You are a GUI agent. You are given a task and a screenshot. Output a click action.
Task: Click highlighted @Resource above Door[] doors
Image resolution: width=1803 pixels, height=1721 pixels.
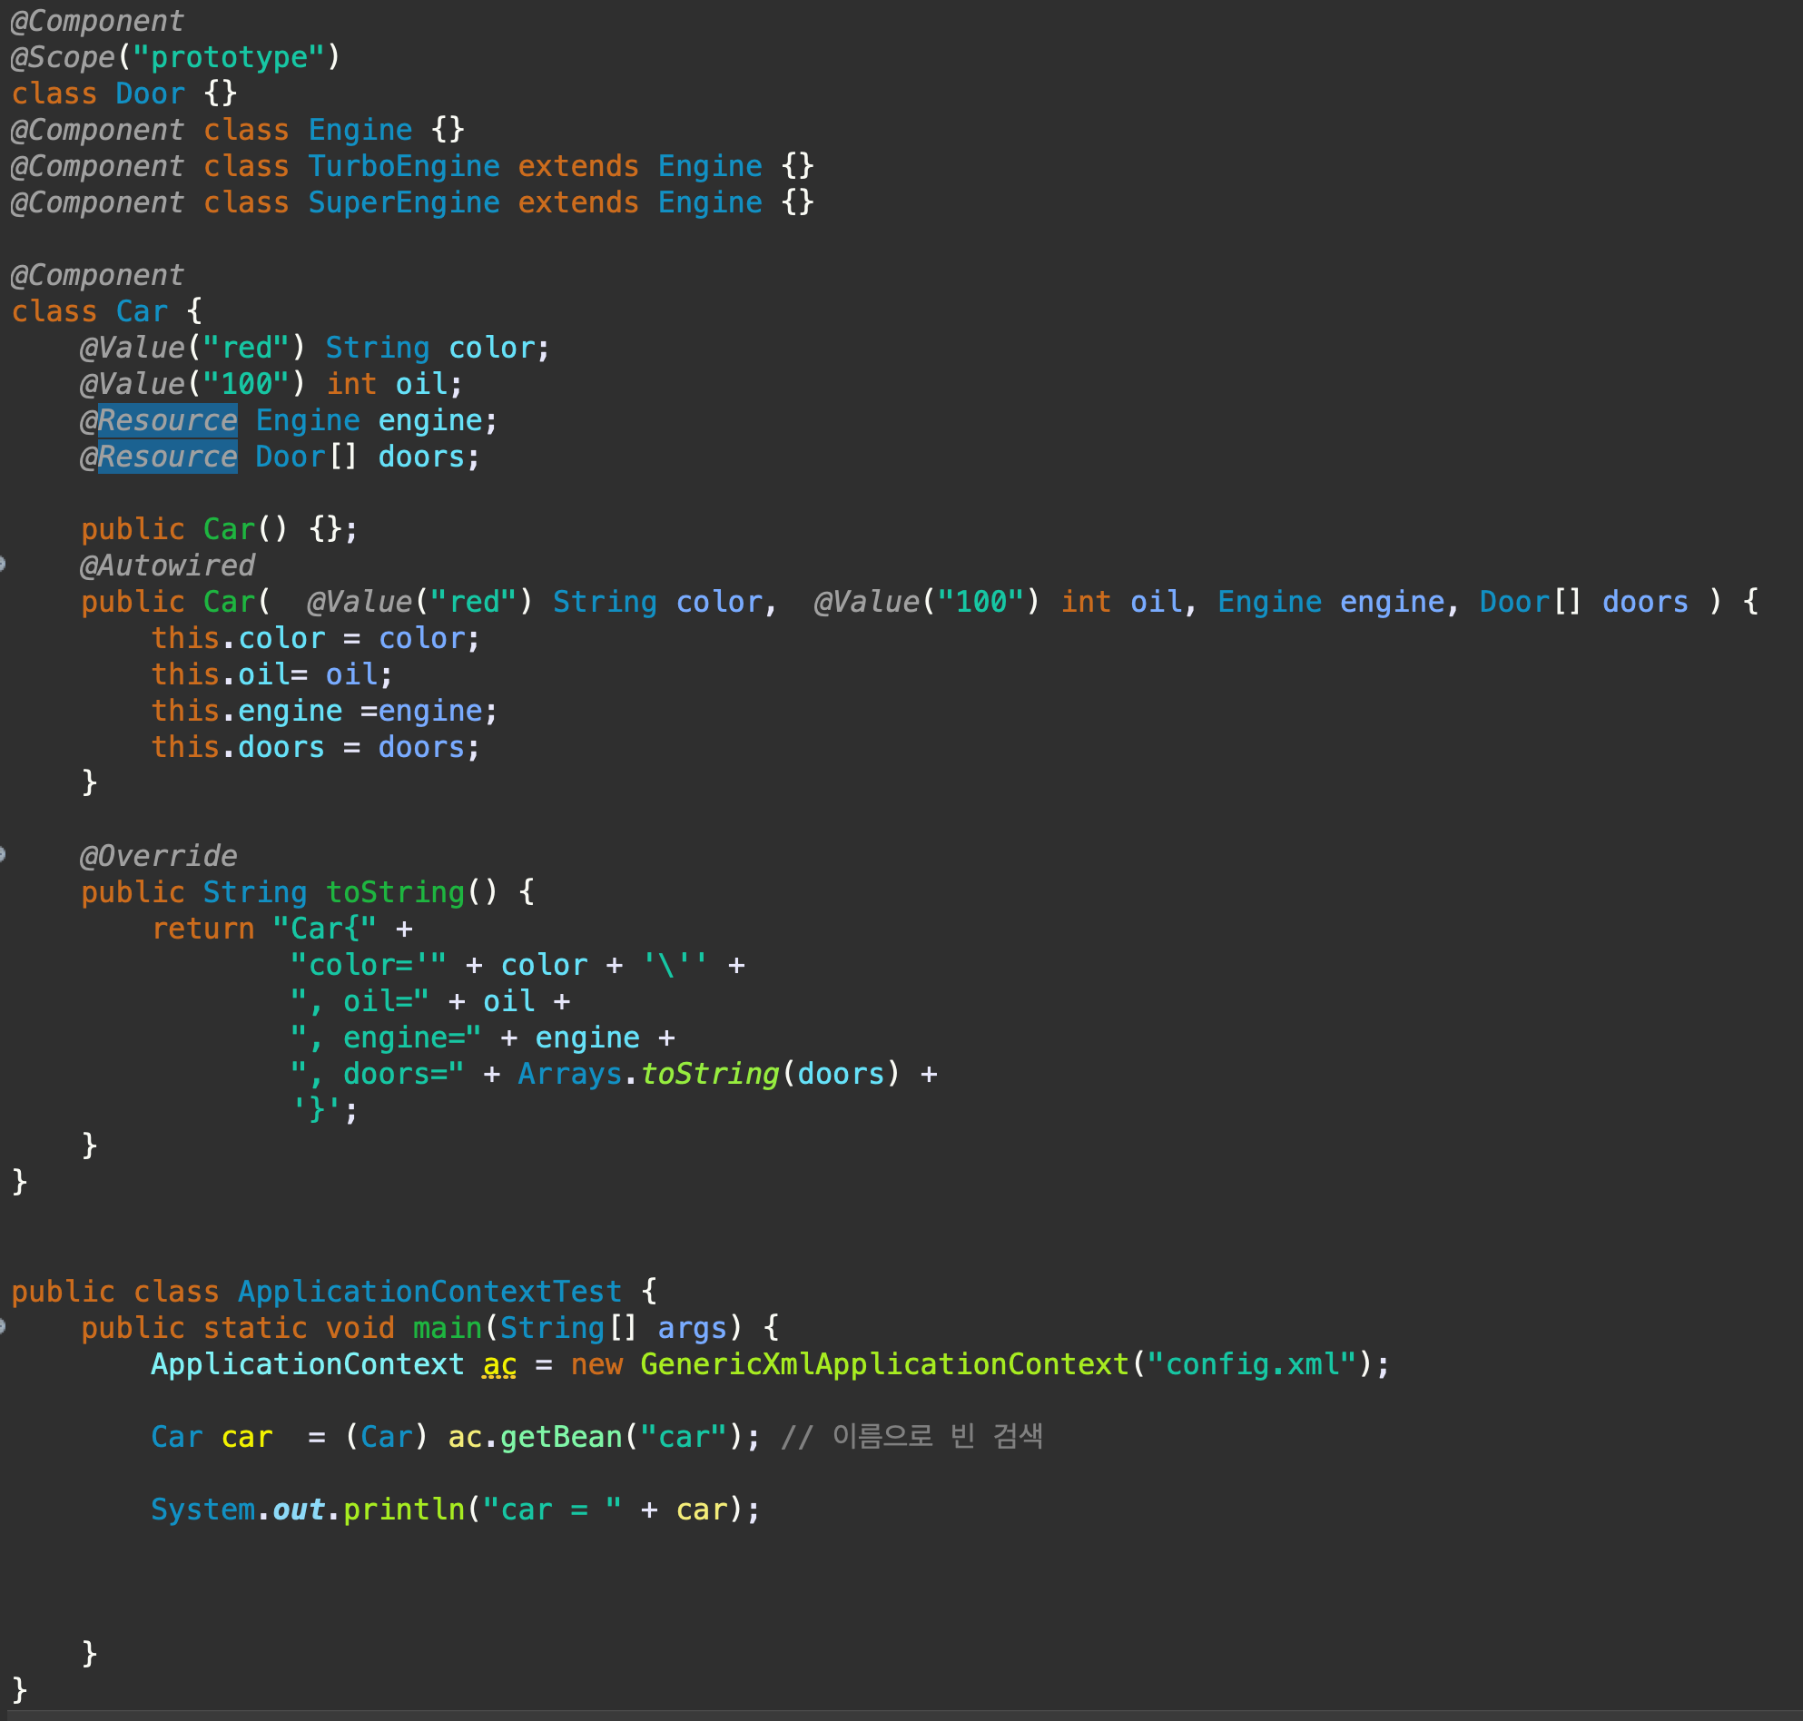point(166,456)
